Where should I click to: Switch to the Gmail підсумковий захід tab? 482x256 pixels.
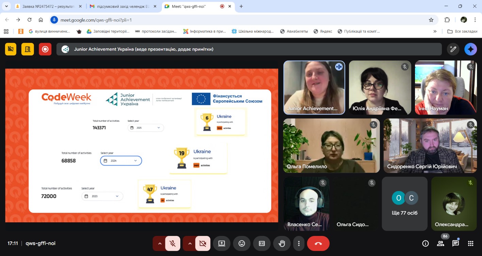pyautogui.click(x=121, y=6)
